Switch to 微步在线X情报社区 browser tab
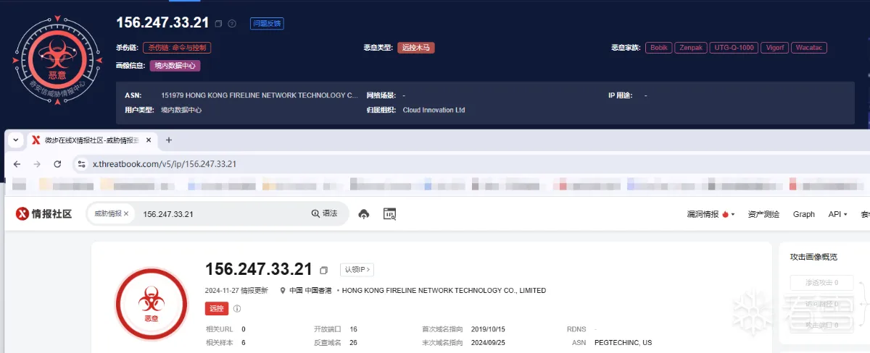The width and height of the screenshot is (870, 353). pos(90,140)
